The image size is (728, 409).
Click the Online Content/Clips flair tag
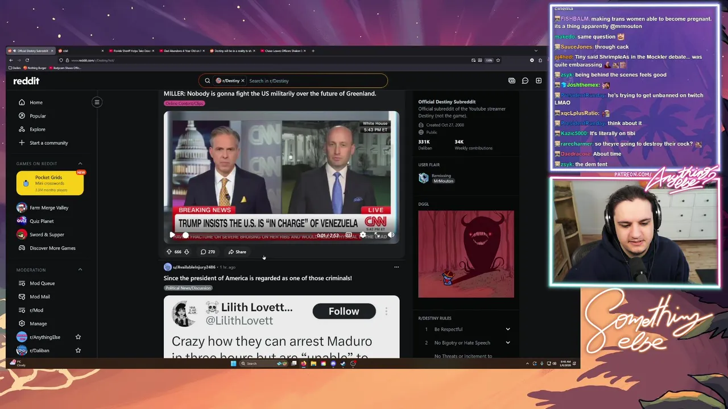click(184, 103)
